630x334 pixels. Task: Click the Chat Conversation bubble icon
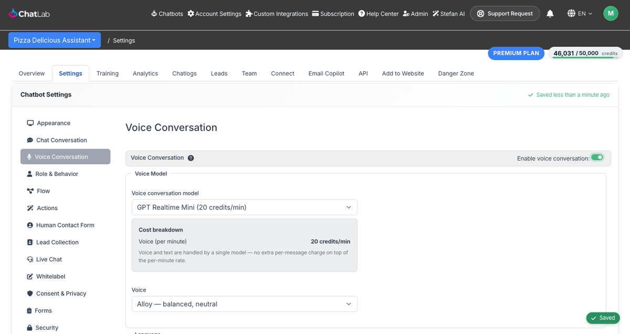click(x=30, y=140)
